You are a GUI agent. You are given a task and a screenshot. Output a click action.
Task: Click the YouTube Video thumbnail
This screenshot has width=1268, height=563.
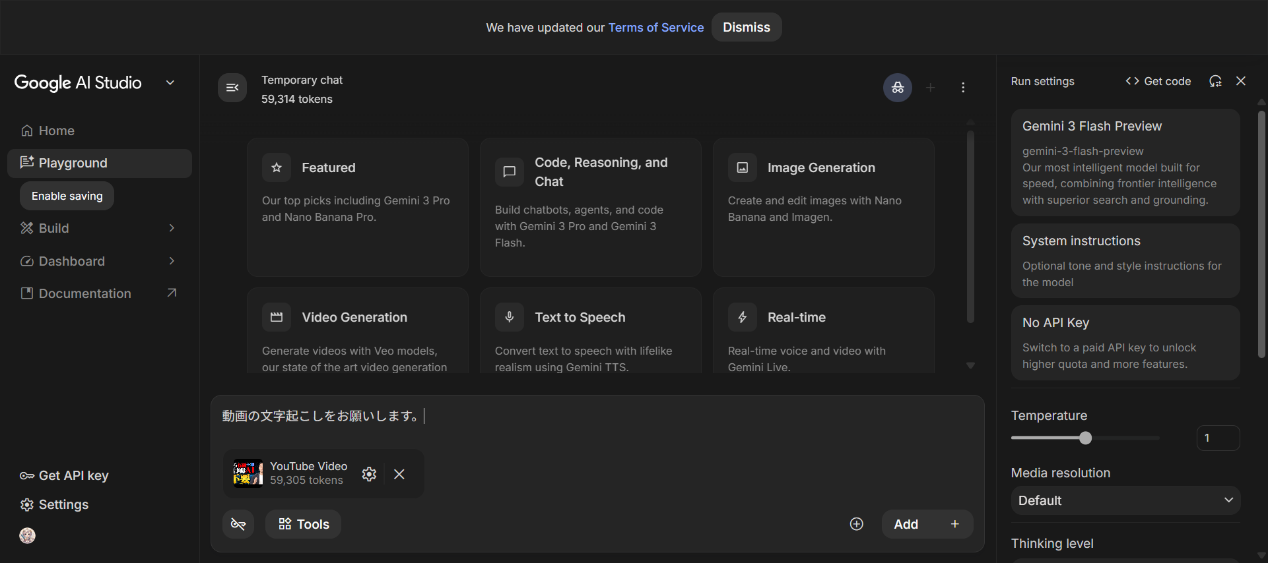click(x=248, y=473)
